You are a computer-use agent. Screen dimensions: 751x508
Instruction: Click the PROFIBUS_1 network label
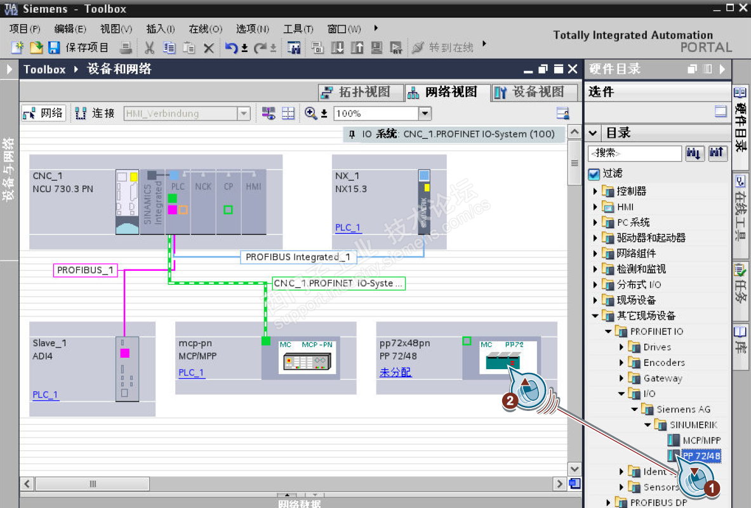(85, 270)
